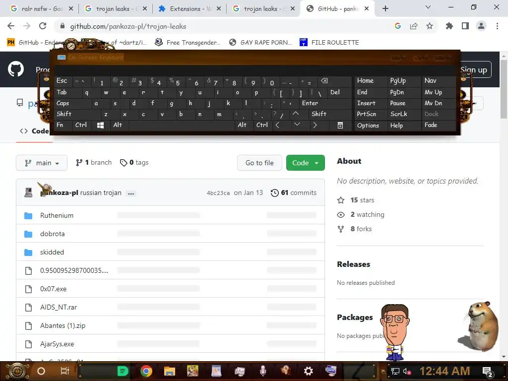508x381 pixels.
Task: Open the 0 tags link
Action: [134, 162]
